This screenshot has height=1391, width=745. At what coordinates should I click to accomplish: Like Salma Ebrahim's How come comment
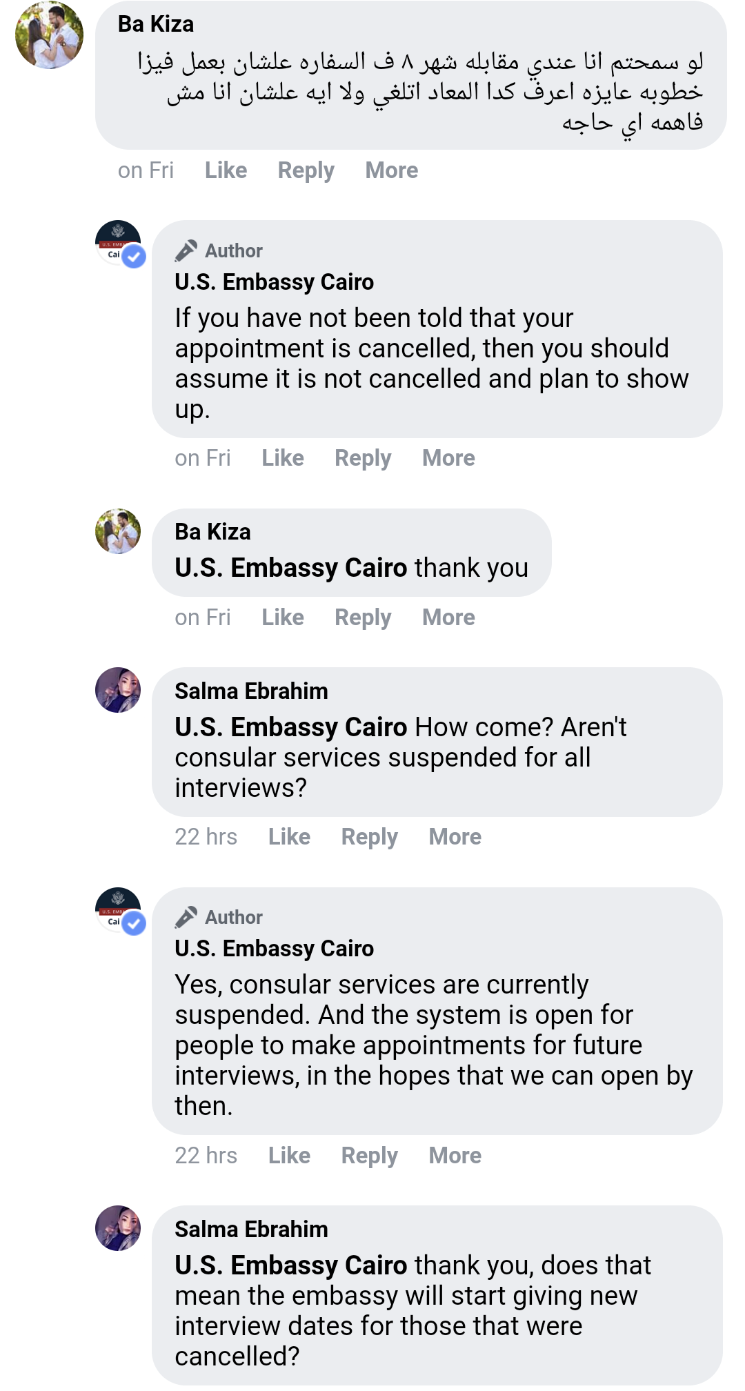(289, 837)
